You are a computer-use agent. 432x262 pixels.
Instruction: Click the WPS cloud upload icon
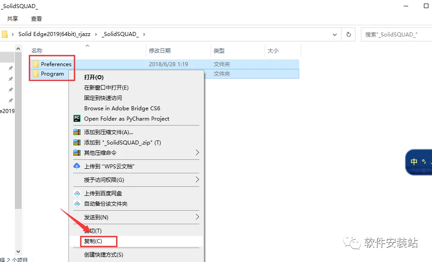(77, 166)
